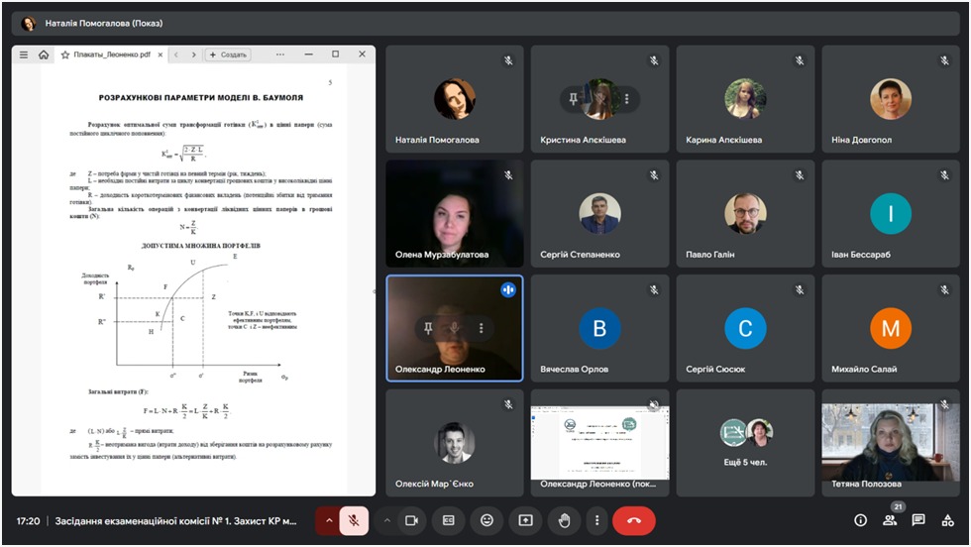Open the emoji reactions panel
The height and width of the screenshot is (547, 971).
[486, 520]
